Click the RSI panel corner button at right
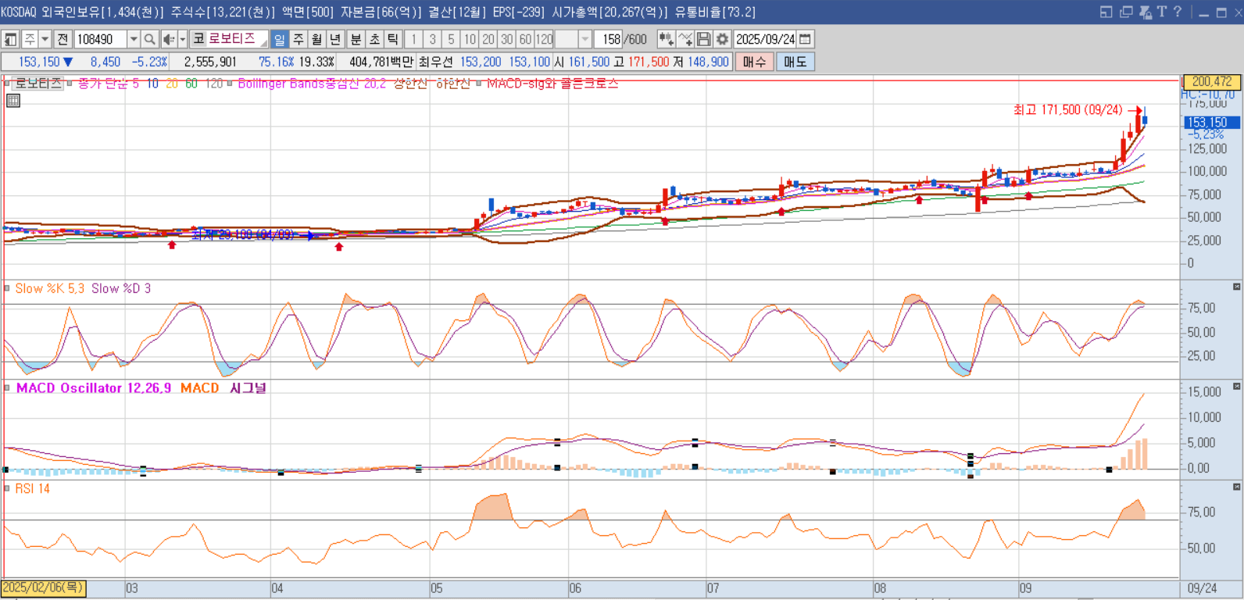Image resolution: width=1244 pixels, height=600 pixels. [x=1236, y=487]
